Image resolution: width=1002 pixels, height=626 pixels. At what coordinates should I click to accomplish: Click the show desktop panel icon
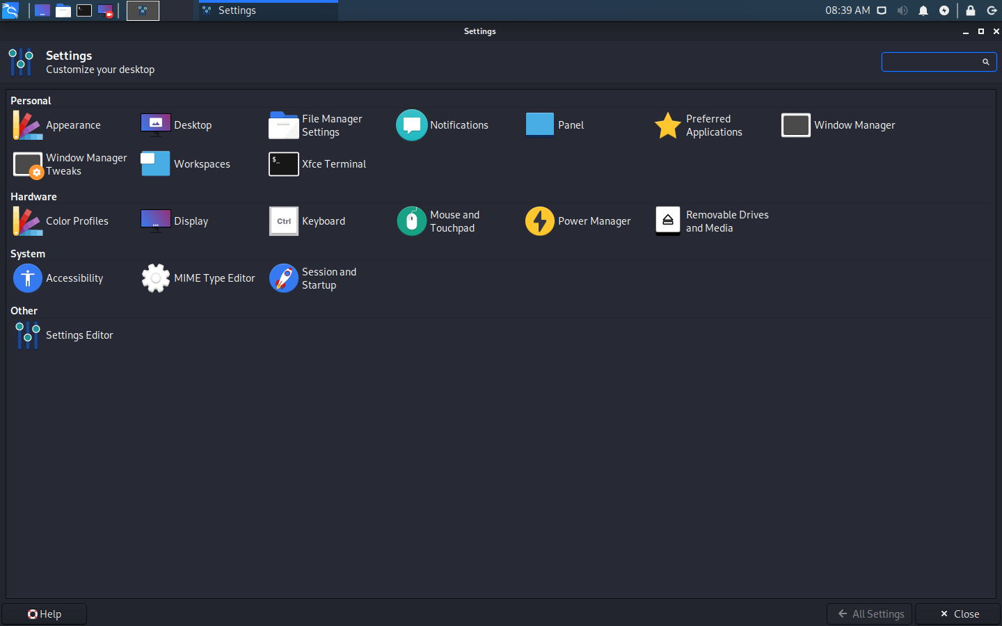click(x=42, y=10)
